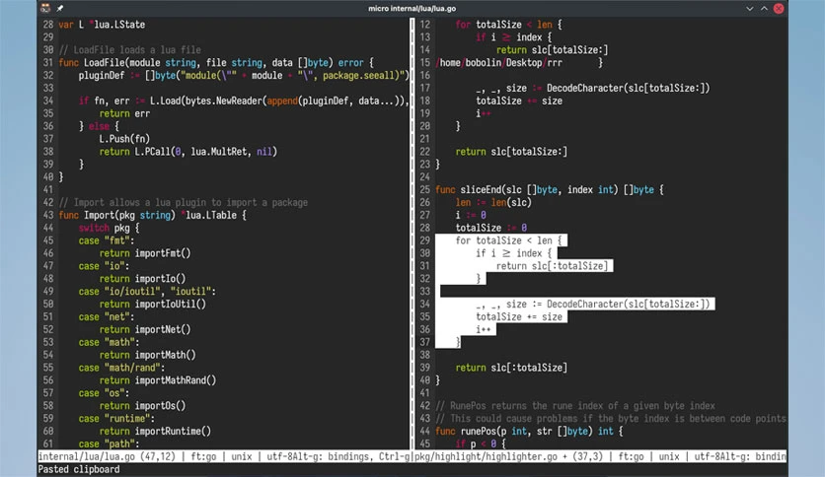Click the title text 'micro internal/lua/lua.go'

(412, 9)
